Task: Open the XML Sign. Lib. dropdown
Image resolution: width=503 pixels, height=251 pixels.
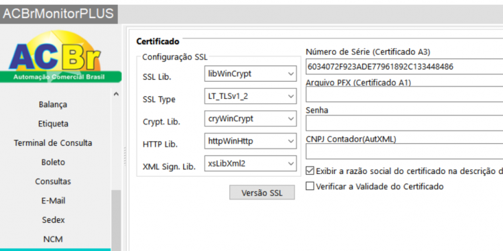Action: [250, 163]
